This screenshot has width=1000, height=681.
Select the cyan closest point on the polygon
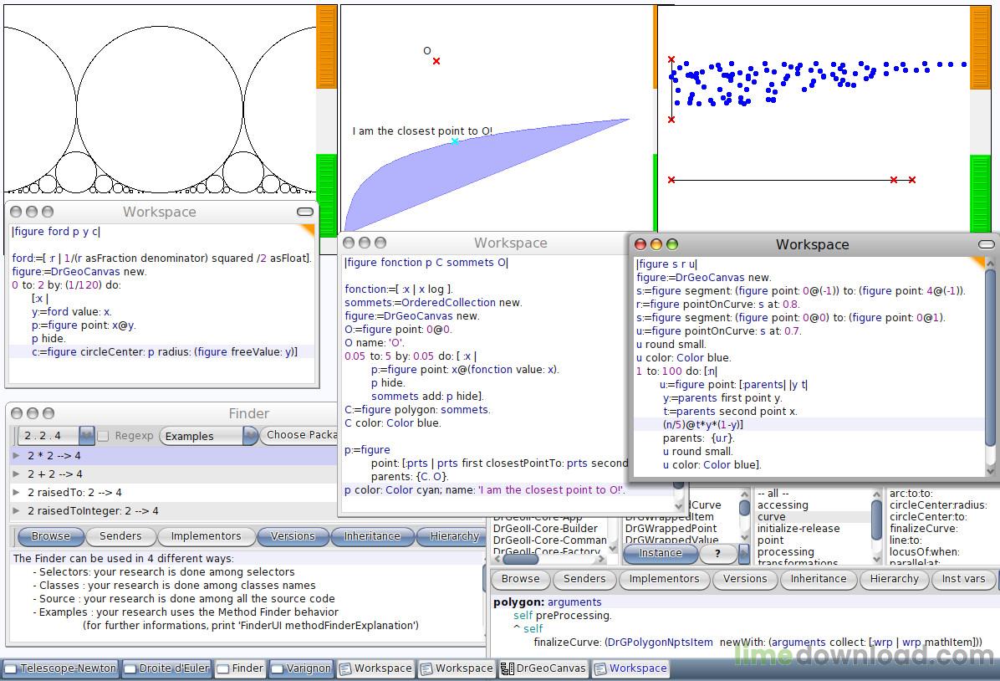point(455,141)
